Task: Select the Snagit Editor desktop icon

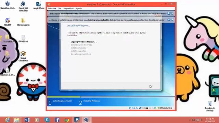Action: point(39,5)
